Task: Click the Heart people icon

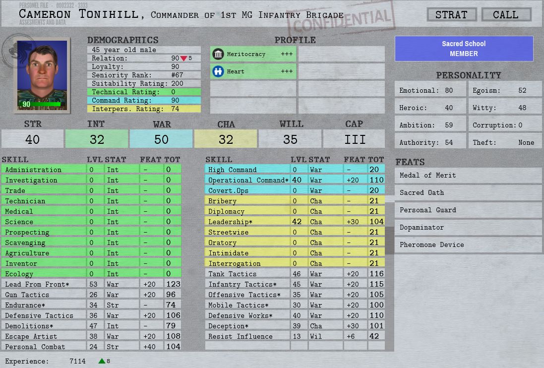Action: coord(218,71)
